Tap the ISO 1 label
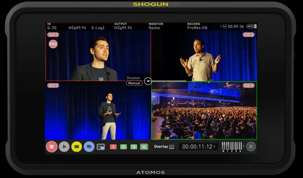 tap(53, 35)
